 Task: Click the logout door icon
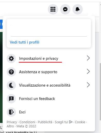[11, 112]
